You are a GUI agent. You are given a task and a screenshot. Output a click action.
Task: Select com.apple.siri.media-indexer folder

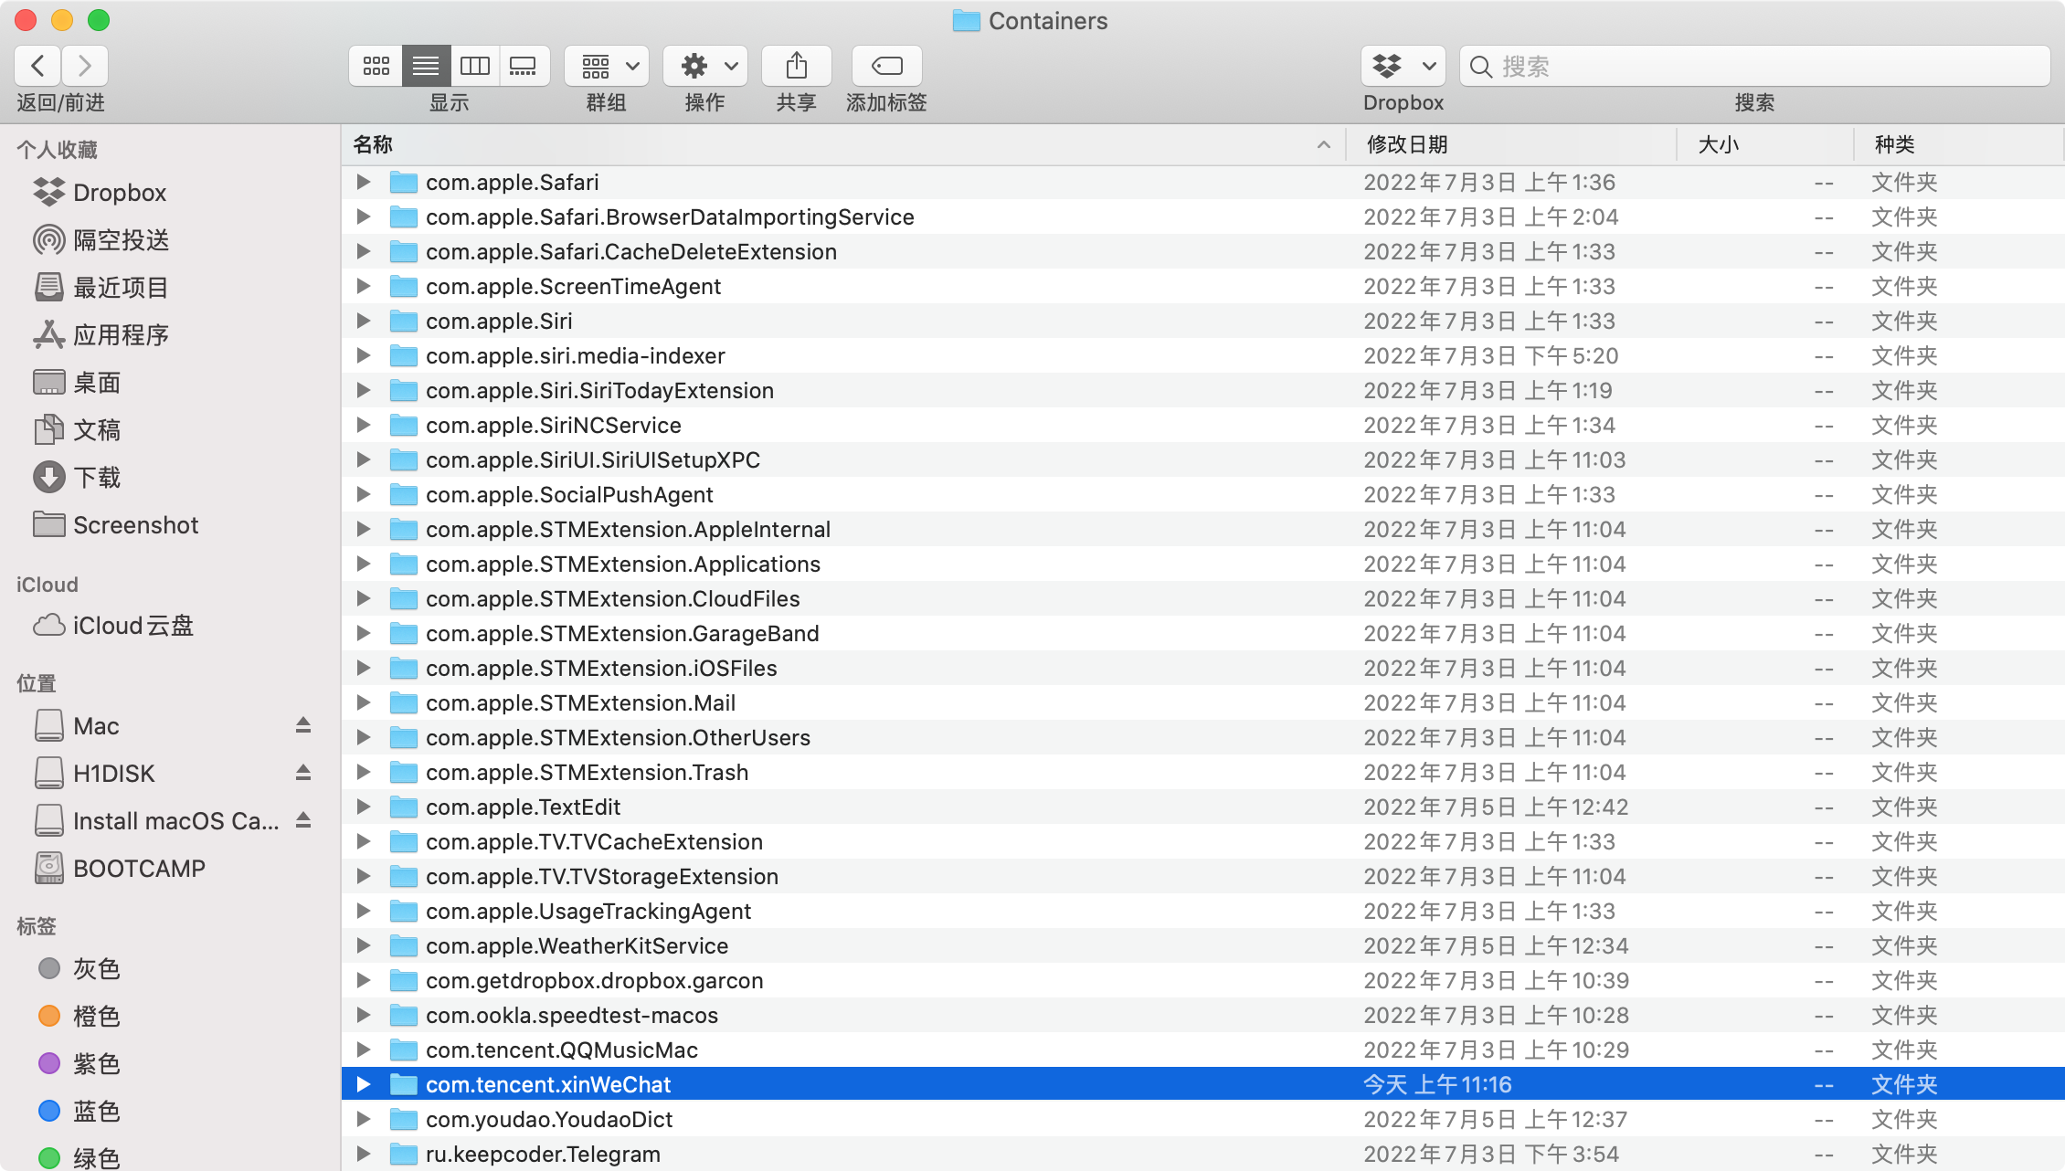(x=1203, y=355)
